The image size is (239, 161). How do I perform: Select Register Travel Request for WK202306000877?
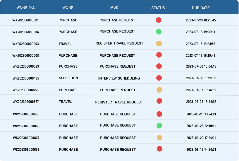(x=119, y=102)
